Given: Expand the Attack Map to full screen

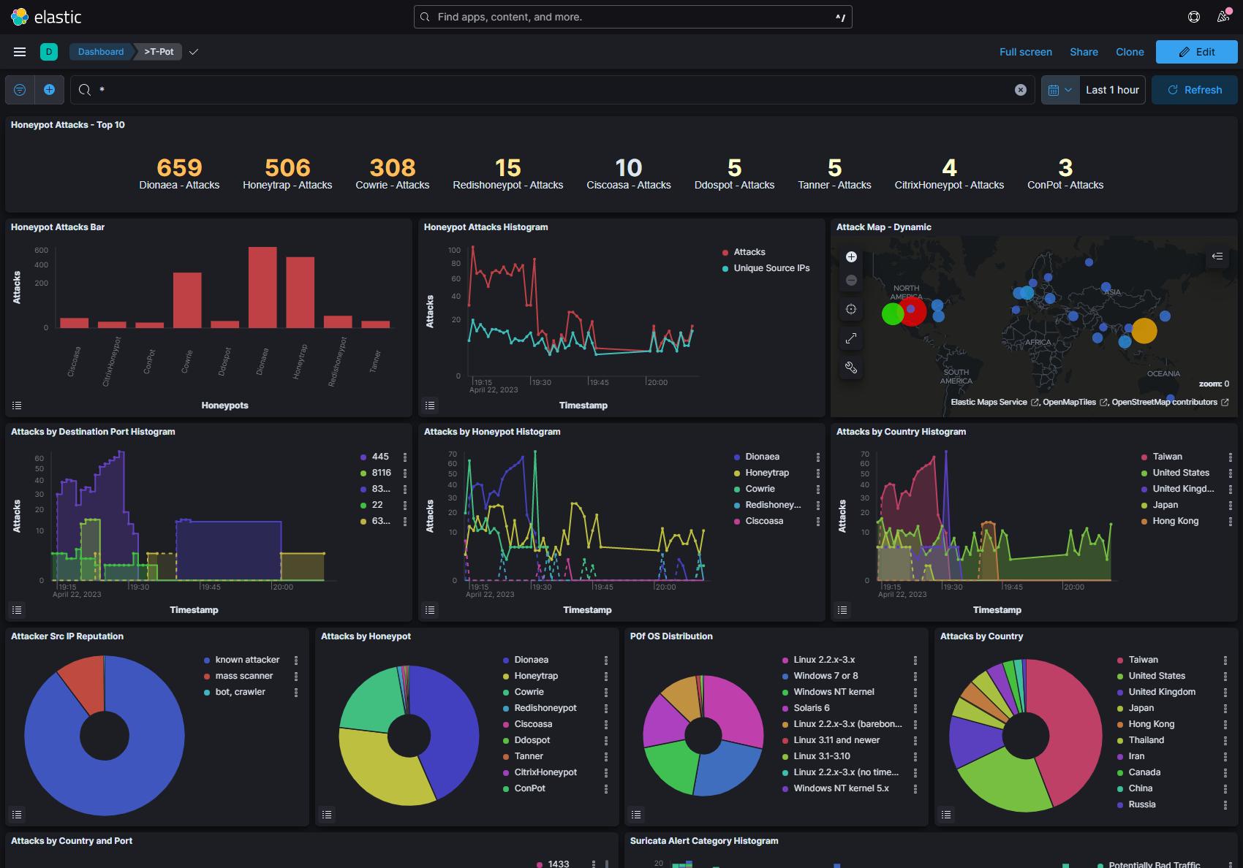Looking at the screenshot, I should tap(851, 338).
